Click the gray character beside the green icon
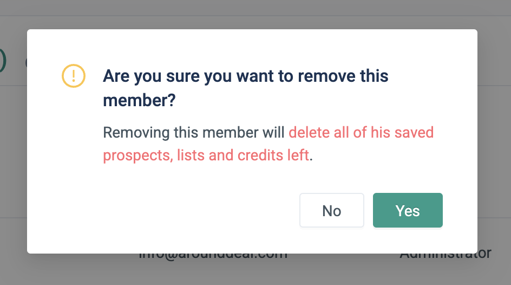Image resolution: width=511 pixels, height=285 pixels. pyautogui.click(x=27, y=62)
